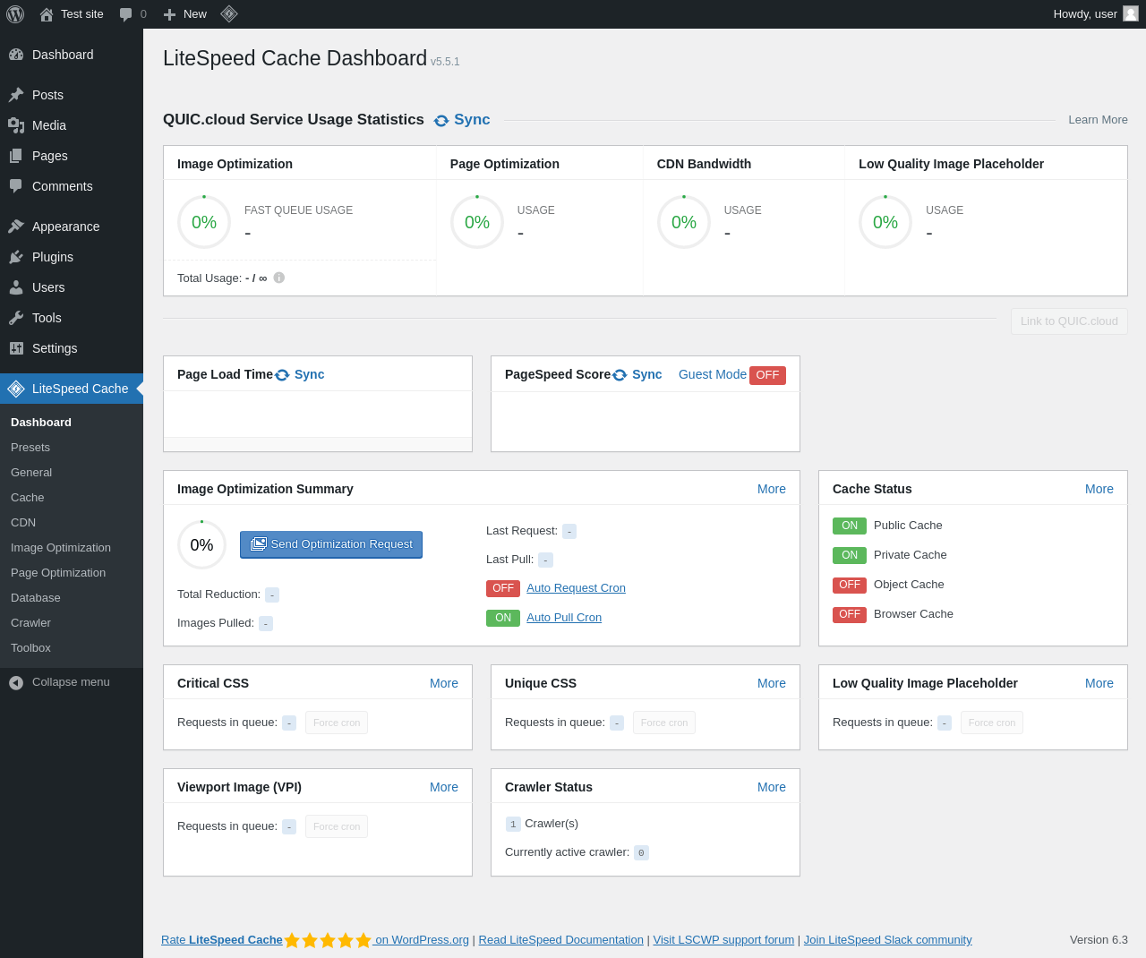Open the Learn More link

click(x=1098, y=120)
